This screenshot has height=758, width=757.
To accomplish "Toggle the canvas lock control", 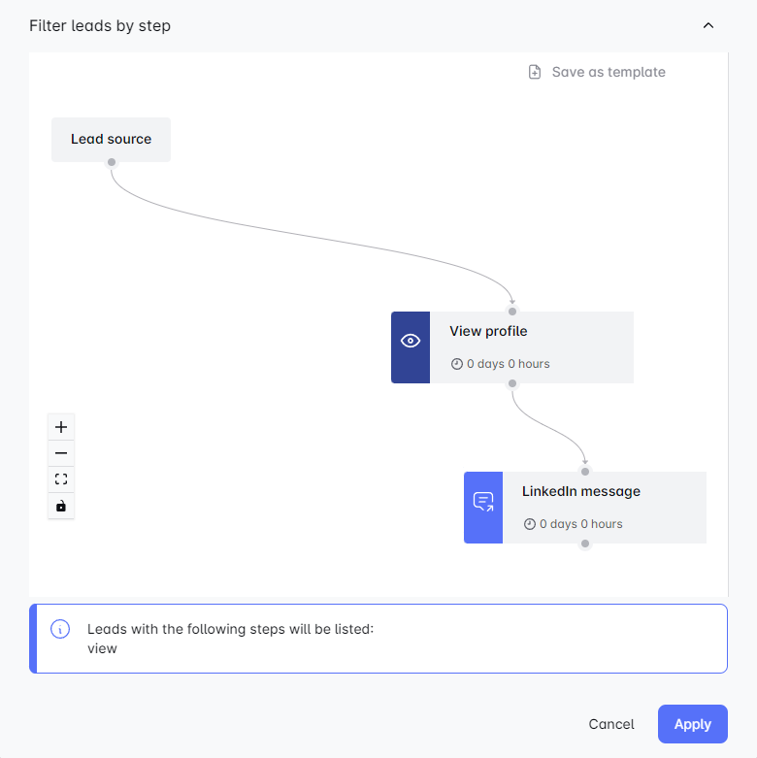I will click(61, 506).
